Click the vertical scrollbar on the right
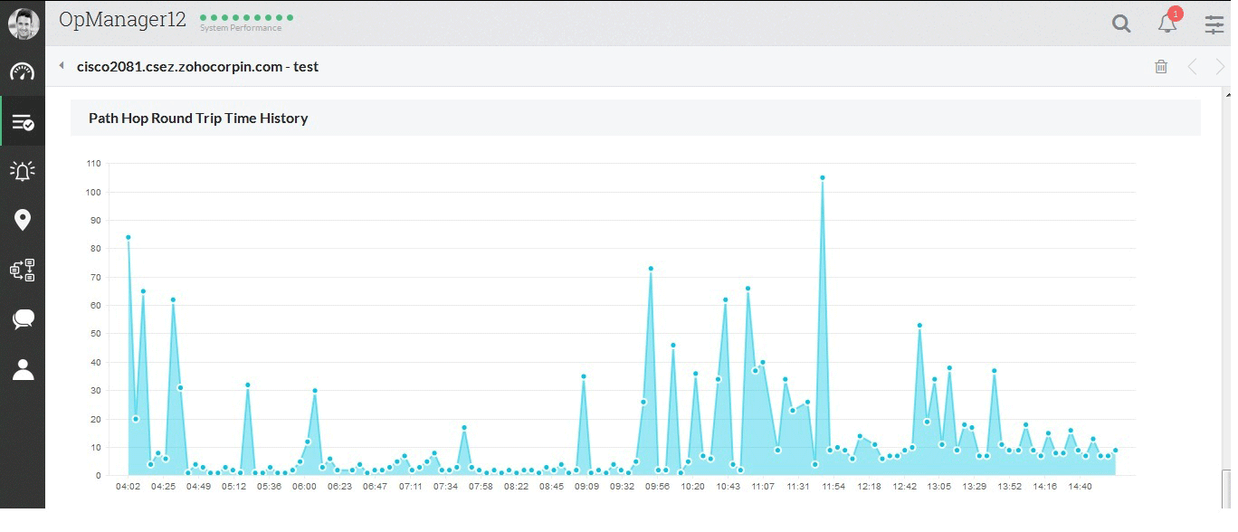 [1227, 299]
